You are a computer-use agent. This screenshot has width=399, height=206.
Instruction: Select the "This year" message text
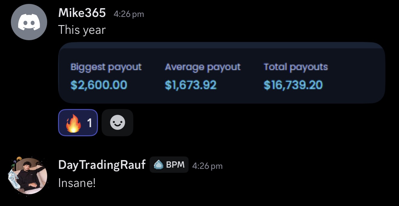(x=82, y=30)
